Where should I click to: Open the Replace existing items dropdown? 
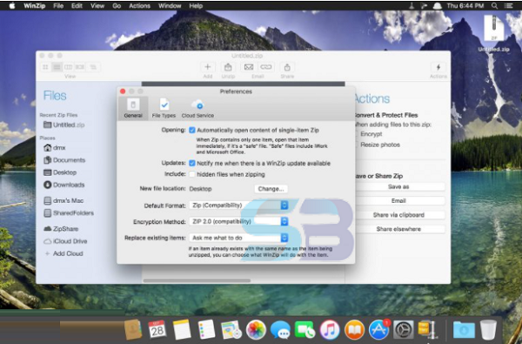[238, 238]
